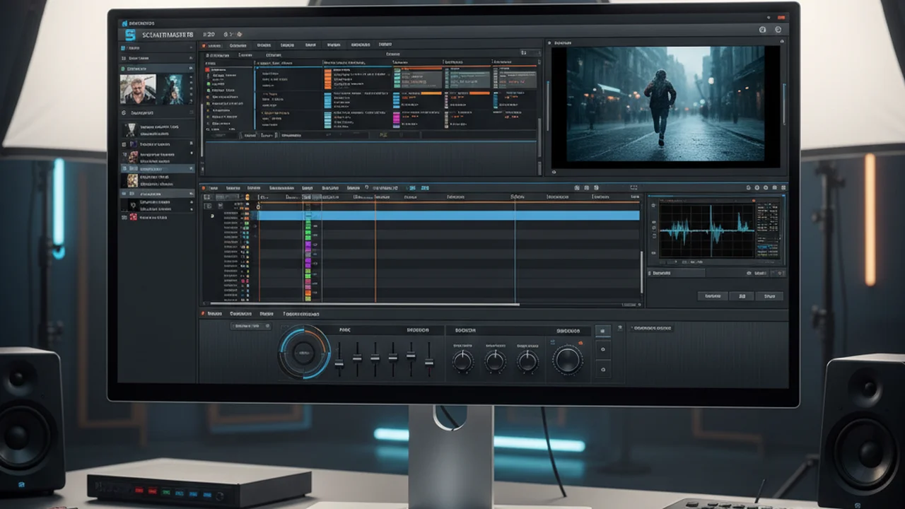This screenshot has width=905, height=509.
Task: Click the middle circular icon beside large knob
Action: pos(602,349)
